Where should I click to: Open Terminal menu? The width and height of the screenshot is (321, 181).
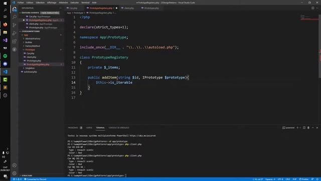pyautogui.click(x=85, y=3)
